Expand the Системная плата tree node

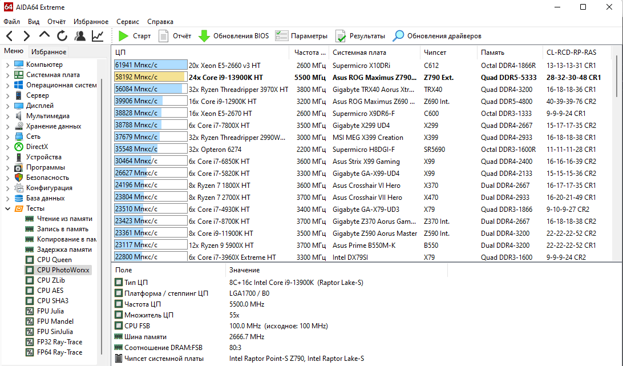tap(7, 75)
